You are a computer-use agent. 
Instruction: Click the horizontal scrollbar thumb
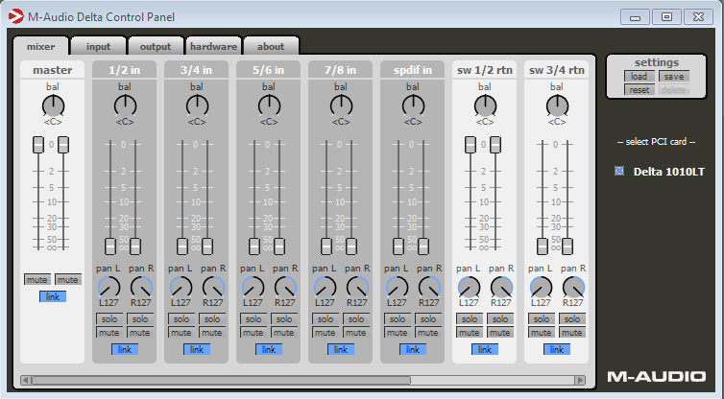point(221,380)
